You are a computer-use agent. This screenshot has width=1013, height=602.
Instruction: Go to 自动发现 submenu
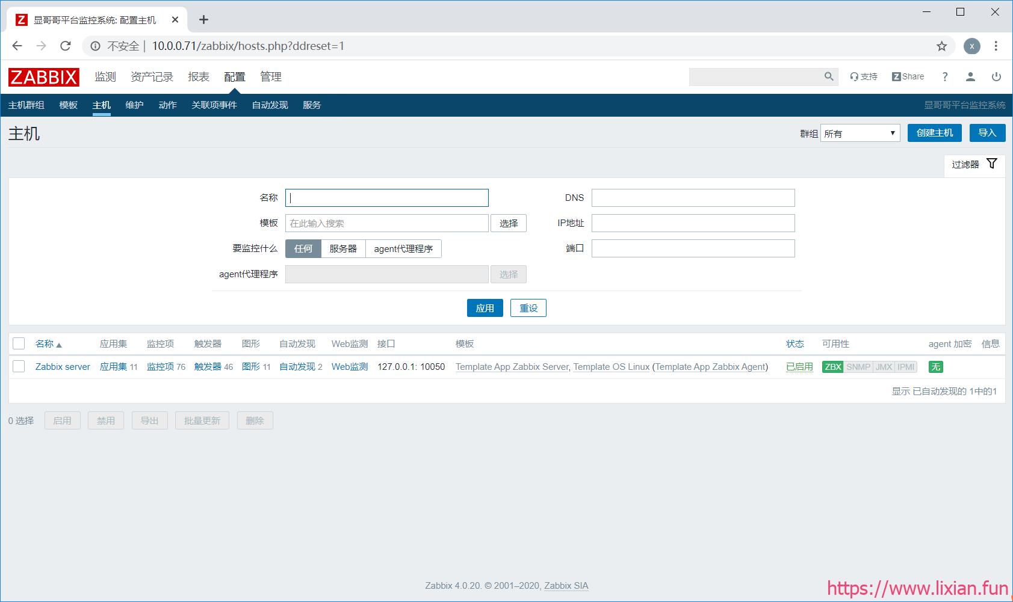(270, 105)
